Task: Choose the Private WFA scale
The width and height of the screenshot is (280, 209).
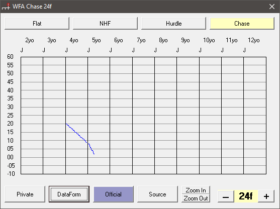Action: 25,194
